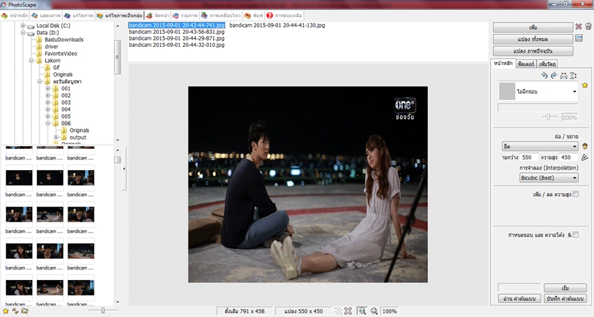Switch to the หน้าหลัก settings tab in the right panel

[x=503, y=63]
